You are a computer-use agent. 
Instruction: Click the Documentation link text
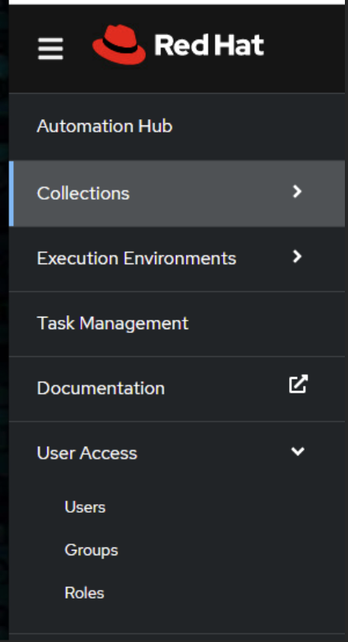[101, 388]
